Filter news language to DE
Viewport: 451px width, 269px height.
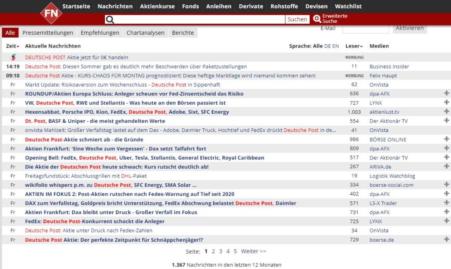pos(327,46)
